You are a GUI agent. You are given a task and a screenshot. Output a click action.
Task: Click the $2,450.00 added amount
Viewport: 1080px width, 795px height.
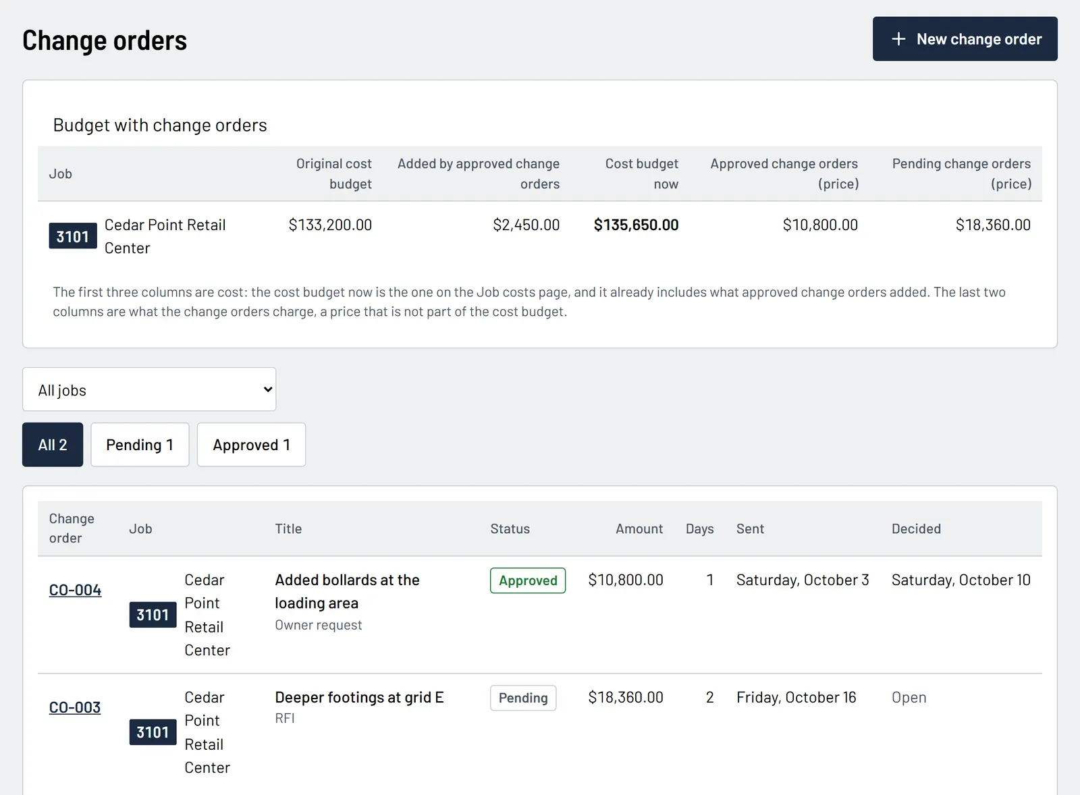(x=526, y=225)
